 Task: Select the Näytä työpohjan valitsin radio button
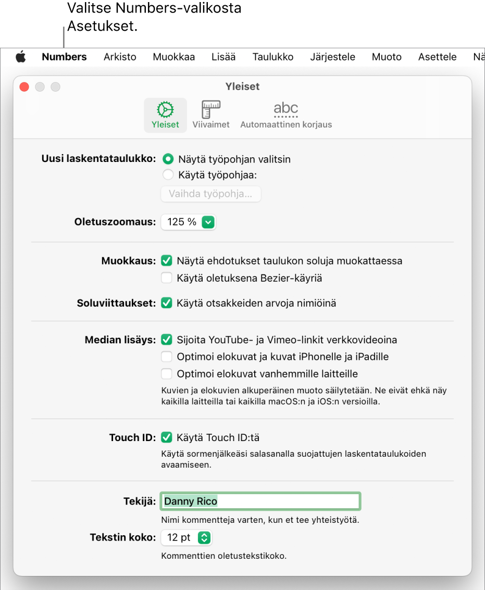coord(168,159)
